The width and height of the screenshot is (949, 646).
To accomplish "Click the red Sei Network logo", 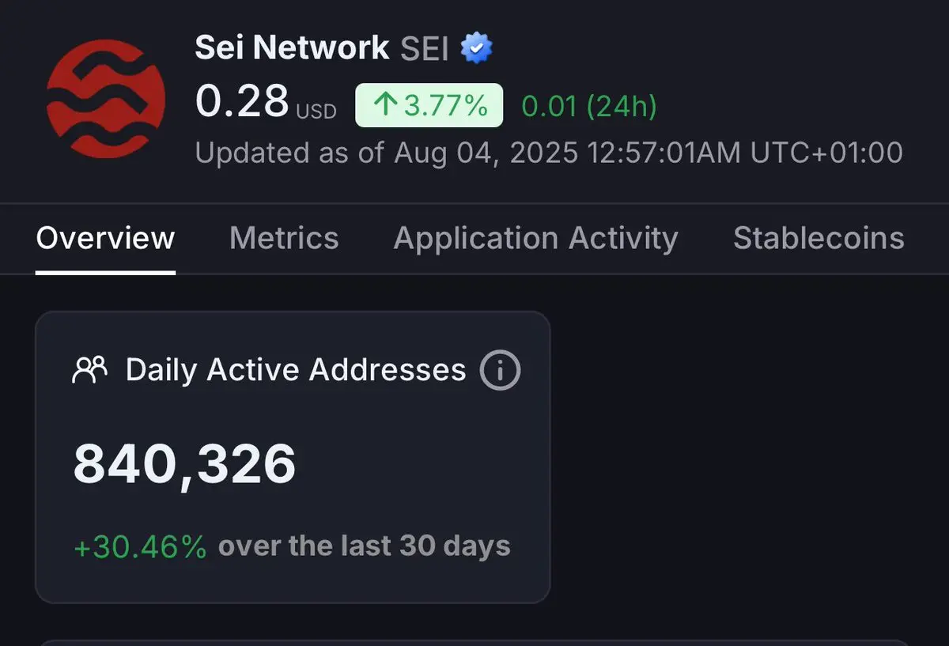I will (x=105, y=99).
